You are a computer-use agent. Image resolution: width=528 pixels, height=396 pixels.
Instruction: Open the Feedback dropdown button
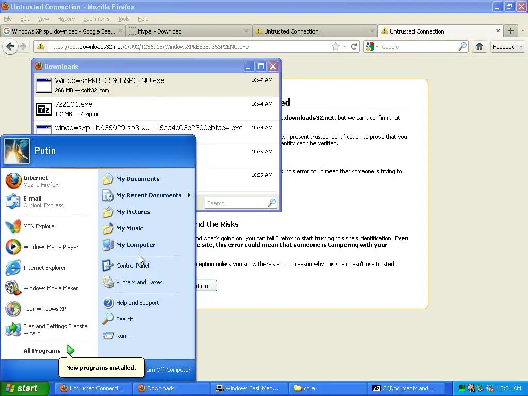point(507,46)
